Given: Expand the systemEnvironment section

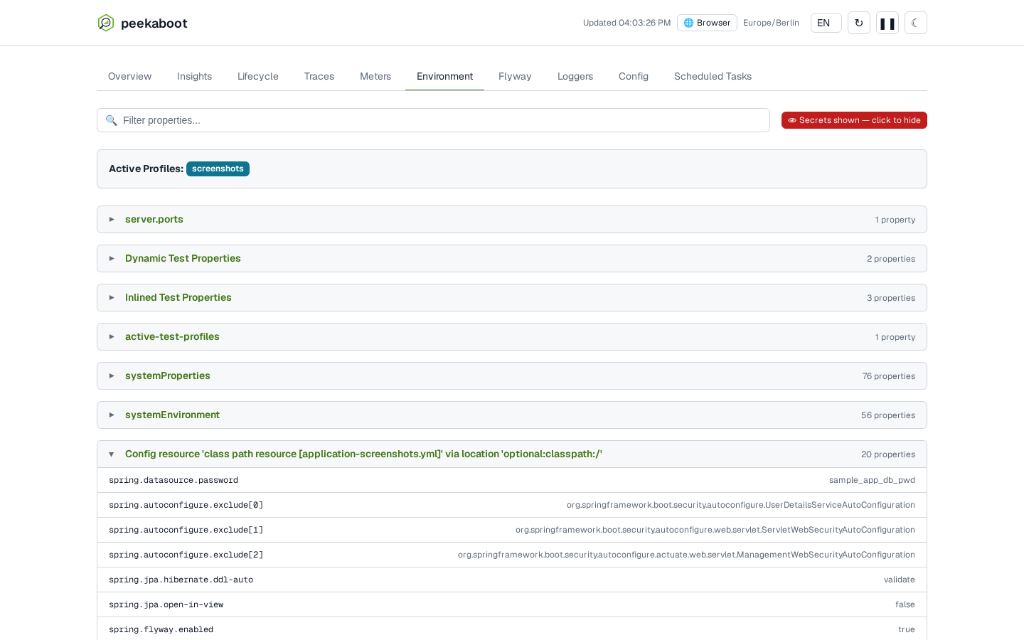Looking at the screenshot, I should [512, 415].
